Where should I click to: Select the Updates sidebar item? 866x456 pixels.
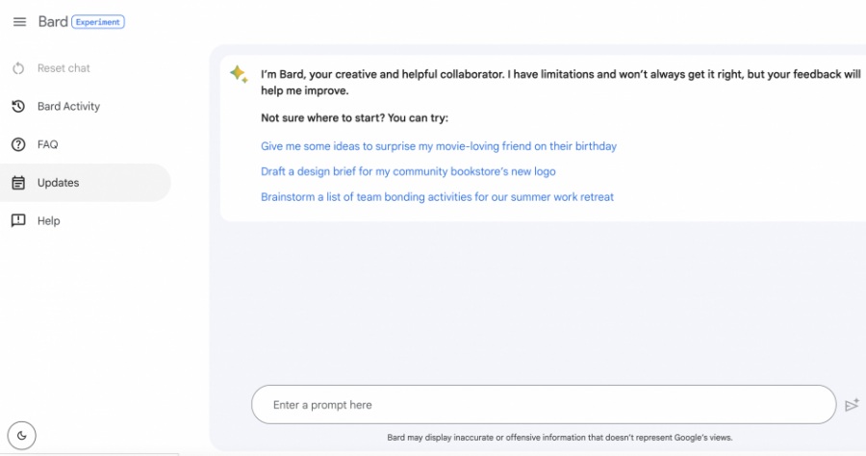click(x=86, y=183)
